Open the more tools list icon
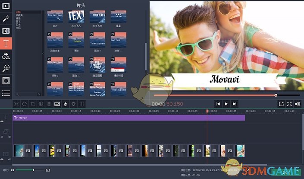Image resolution: width=304 pixels, height=179 pixels. pos(6,93)
